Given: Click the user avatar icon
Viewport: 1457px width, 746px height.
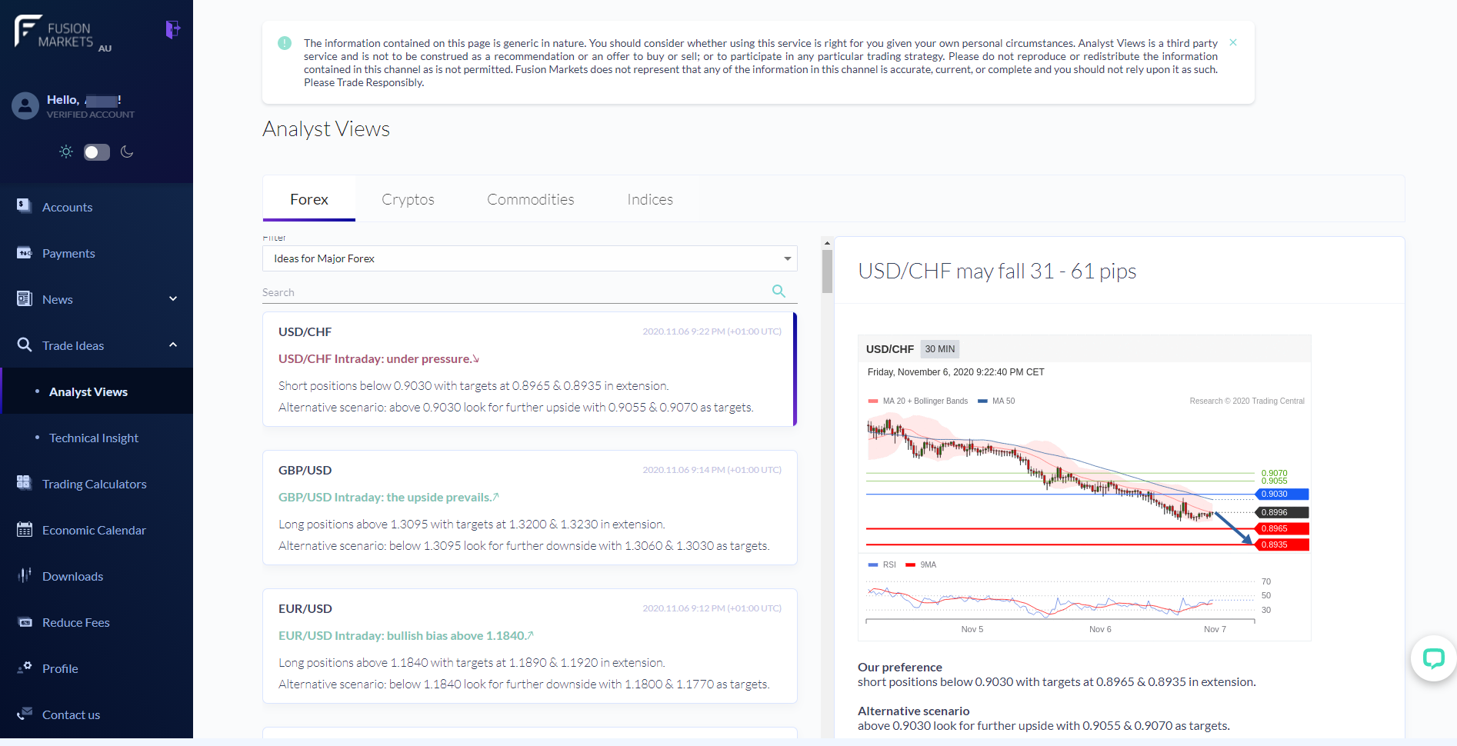Looking at the screenshot, I should [x=25, y=105].
